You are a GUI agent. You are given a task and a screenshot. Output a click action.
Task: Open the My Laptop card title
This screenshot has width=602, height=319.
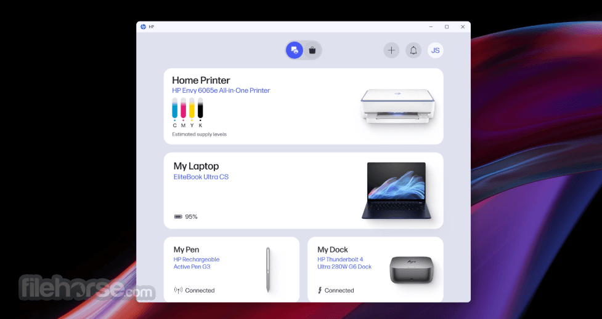click(196, 166)
